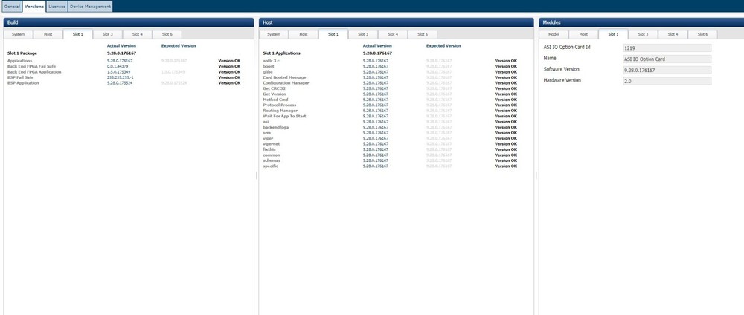The width and height of the screenshot is (744, 315).
Task: Click the fixthis row
Action: (x=390, y=149)
